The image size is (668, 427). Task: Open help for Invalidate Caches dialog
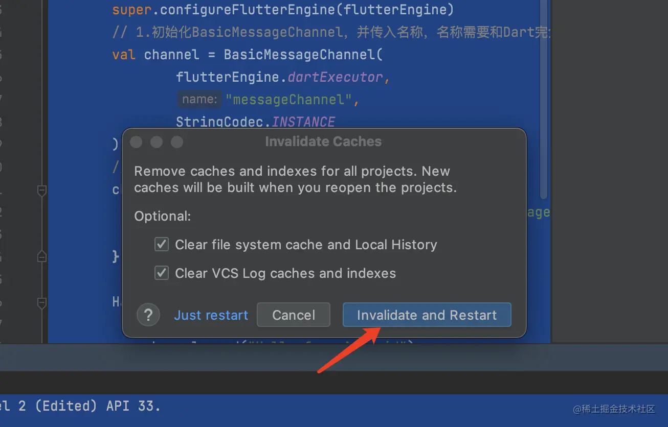tap(148, 314)
